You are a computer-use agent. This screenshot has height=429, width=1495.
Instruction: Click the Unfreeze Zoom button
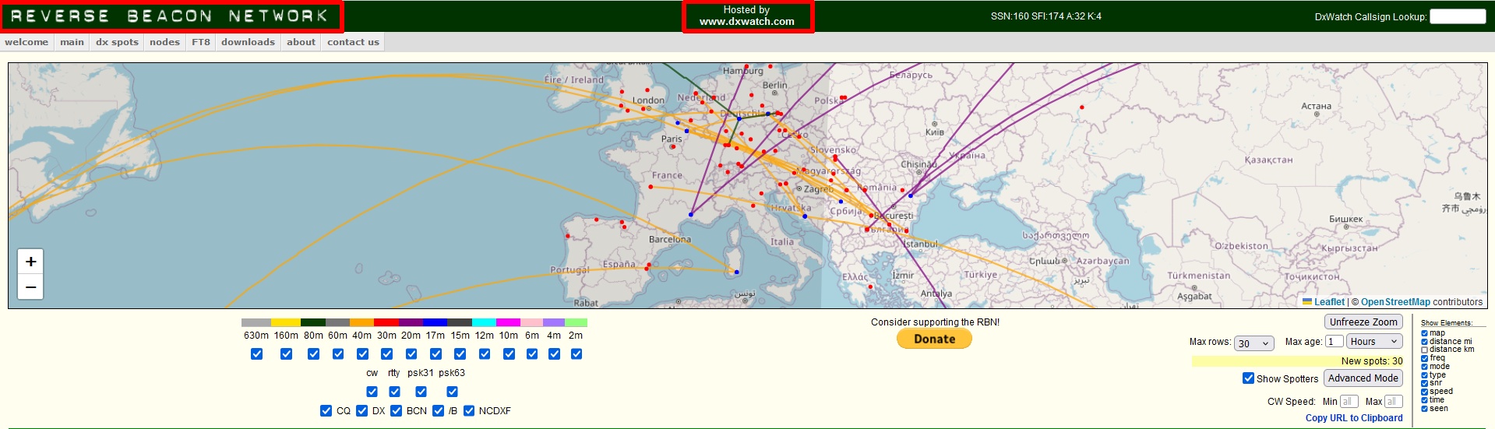[1363, 322]
